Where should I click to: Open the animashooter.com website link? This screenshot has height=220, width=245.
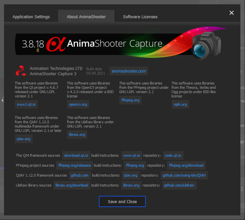(x=129, y=71)
